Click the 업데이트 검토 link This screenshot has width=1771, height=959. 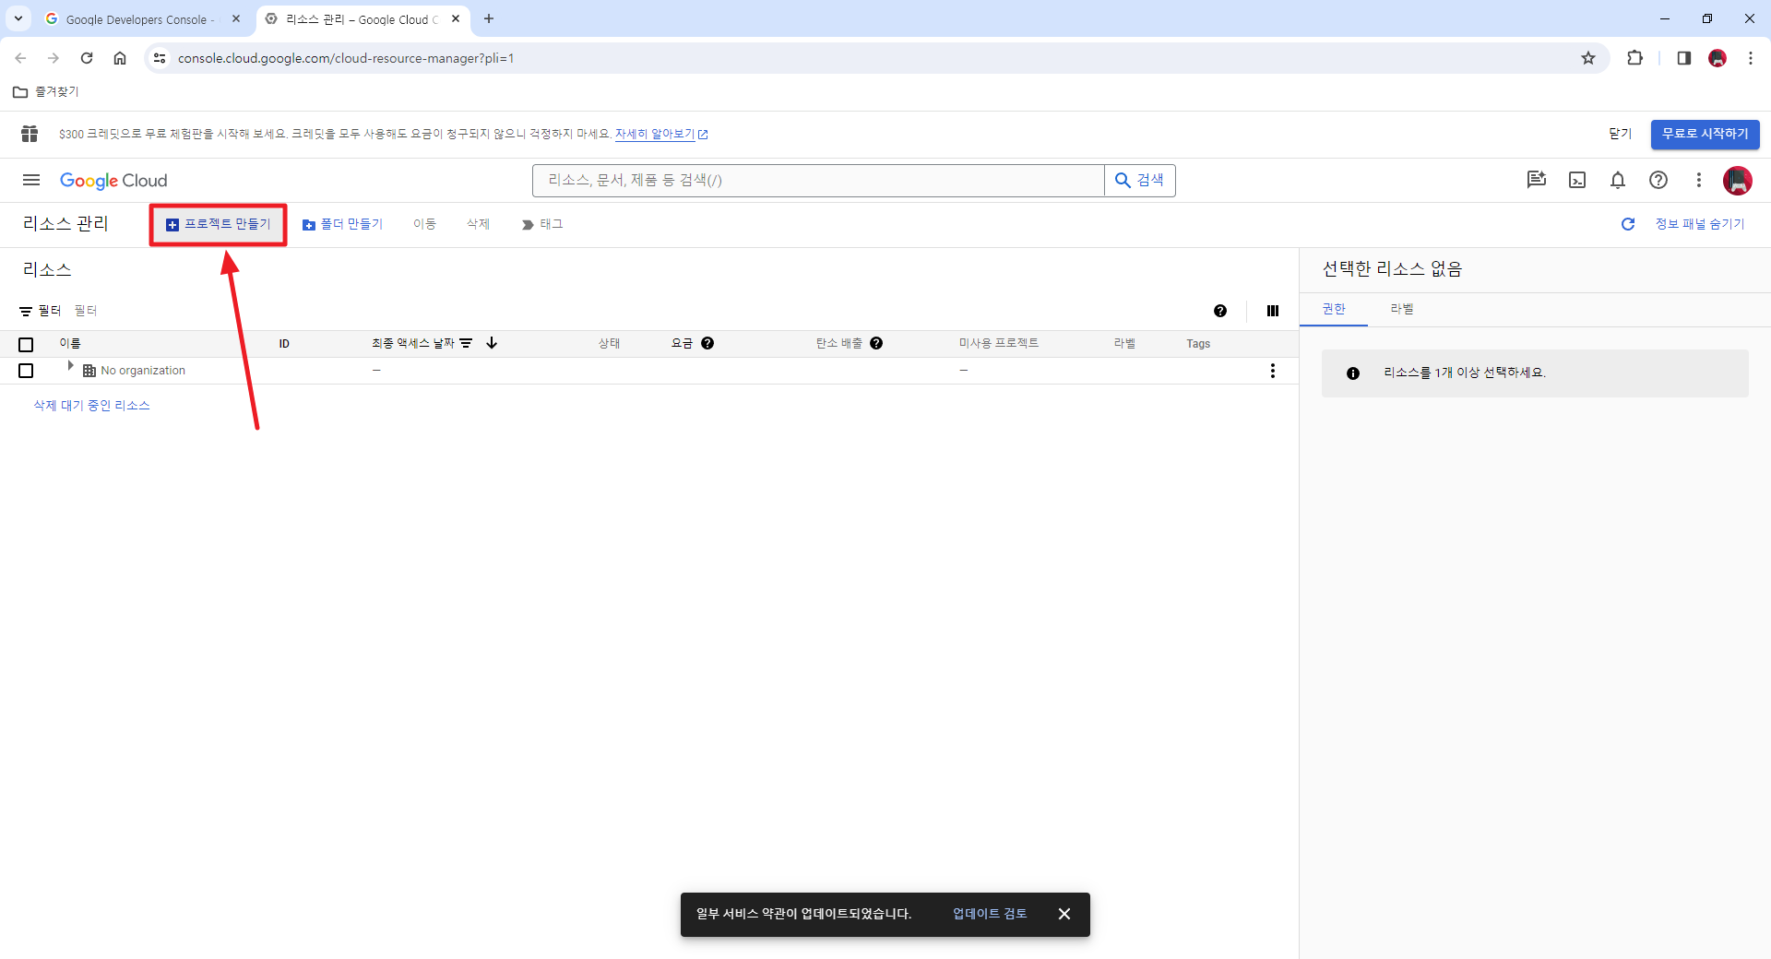tap(989, 914)
